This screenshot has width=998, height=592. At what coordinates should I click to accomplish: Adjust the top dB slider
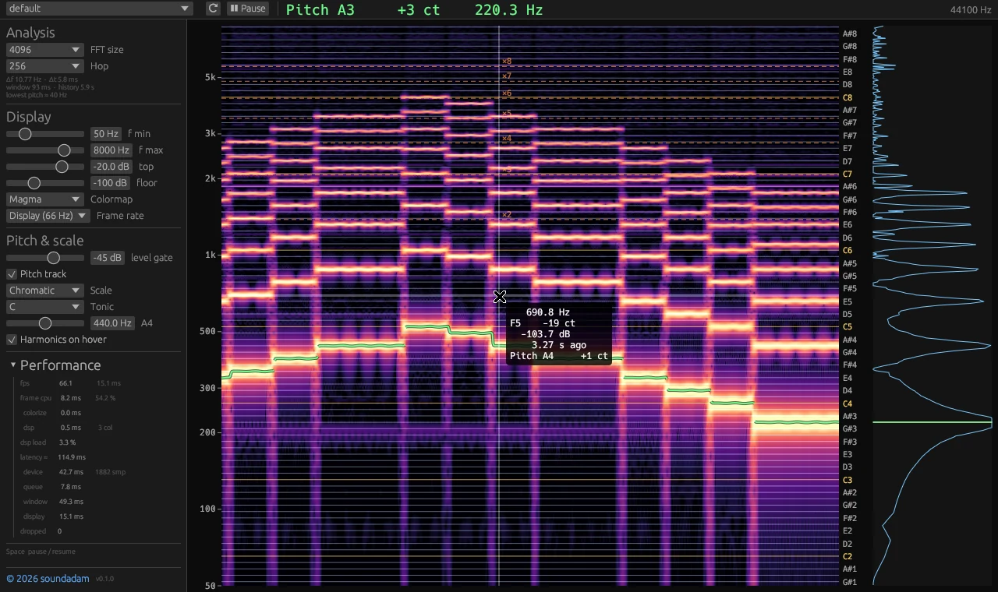(45, 167)
